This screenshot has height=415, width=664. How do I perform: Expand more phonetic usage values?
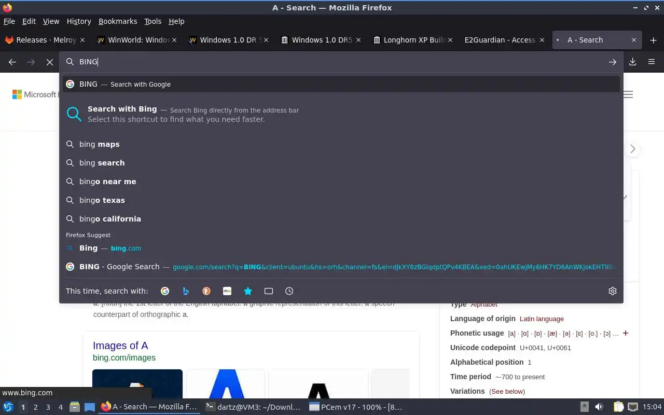[x=626, y=333]
